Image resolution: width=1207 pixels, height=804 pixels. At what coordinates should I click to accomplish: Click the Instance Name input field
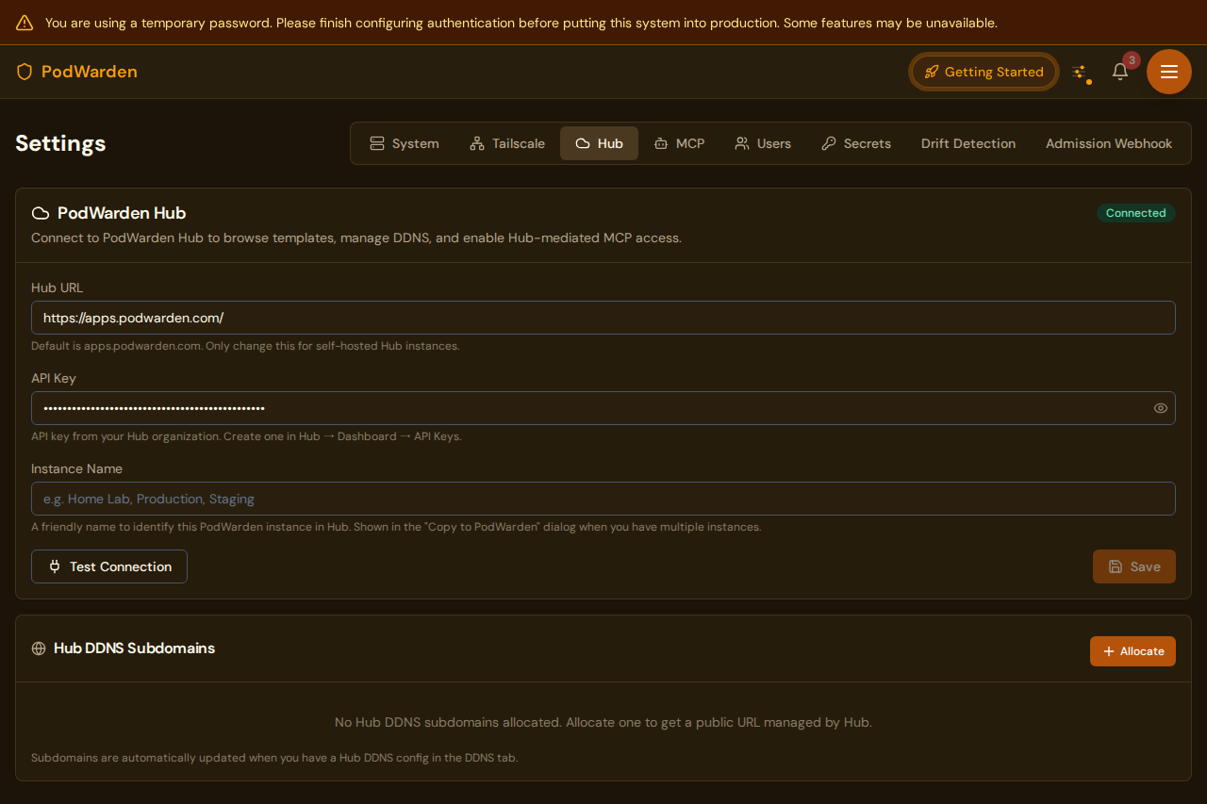pyautogui.click(x=603, y=498)
